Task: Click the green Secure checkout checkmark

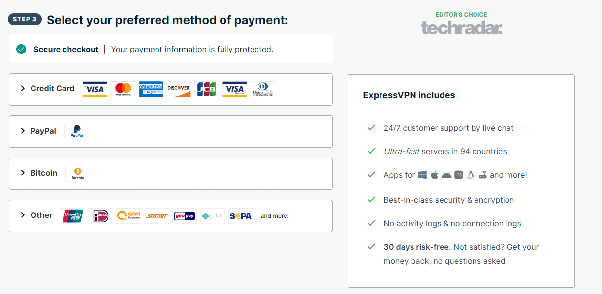Action: click(21, 49)
